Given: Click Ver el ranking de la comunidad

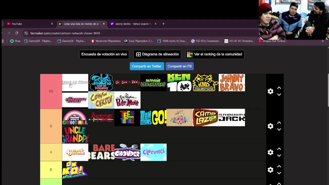Looking at the screenshot, I should (x=215, y=54).
